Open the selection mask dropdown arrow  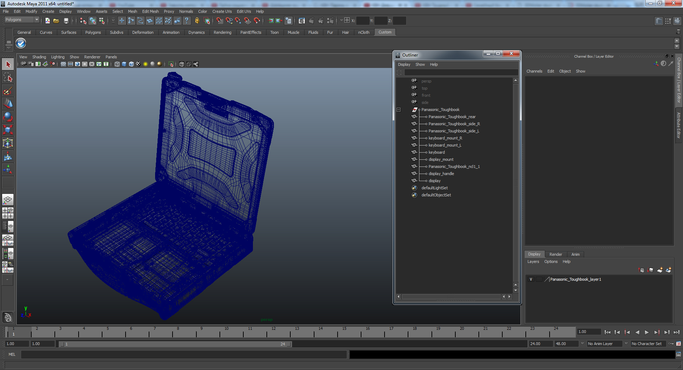(x=113, y=21)
